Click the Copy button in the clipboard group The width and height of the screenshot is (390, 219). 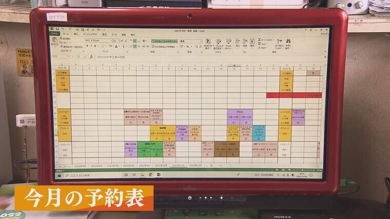point(65,43)
